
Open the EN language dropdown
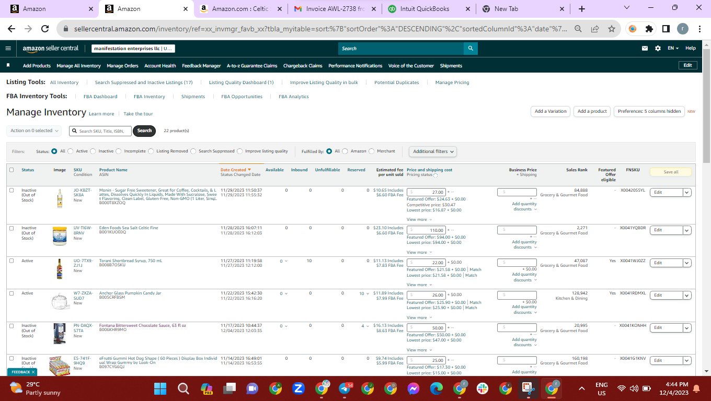click(673, 48)
